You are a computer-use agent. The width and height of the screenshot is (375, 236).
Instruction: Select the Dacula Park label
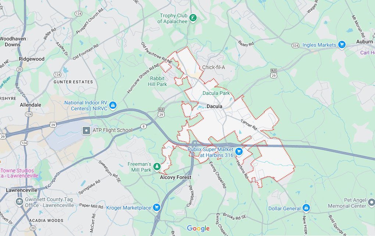pyautogui.click(x=216, y=93)
